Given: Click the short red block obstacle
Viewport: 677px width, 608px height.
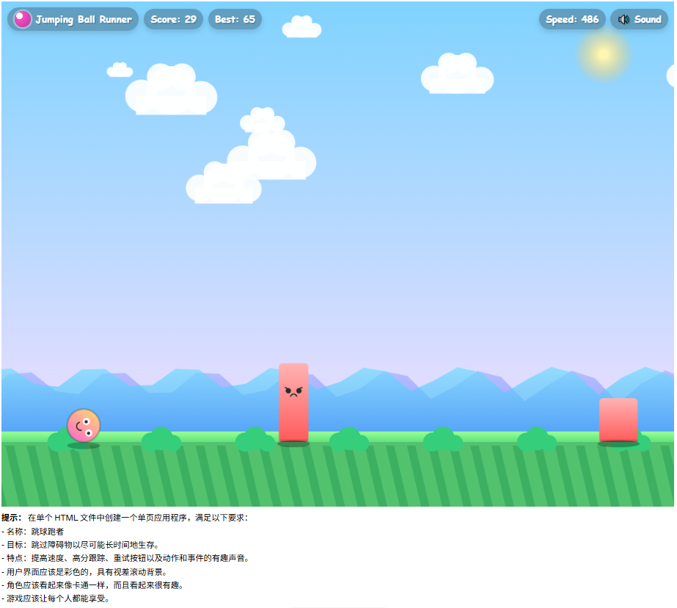Looking at the screenshot, I should click(x=618, y=420).
